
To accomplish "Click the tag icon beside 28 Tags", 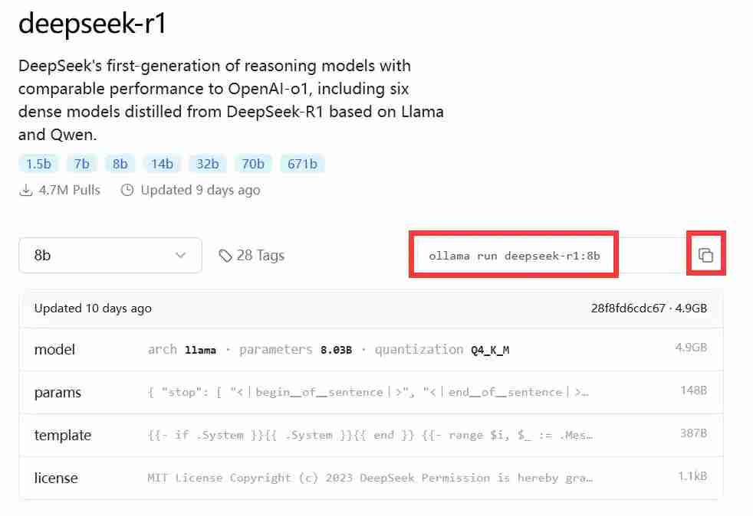I will (x=225, y=256).
